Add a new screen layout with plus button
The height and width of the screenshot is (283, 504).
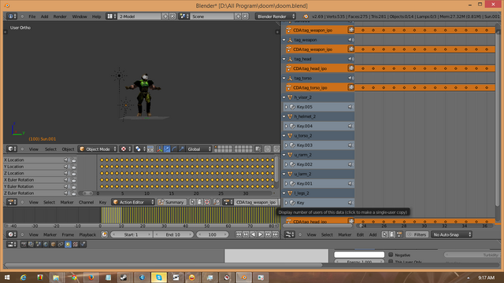(x=165, y=16)
